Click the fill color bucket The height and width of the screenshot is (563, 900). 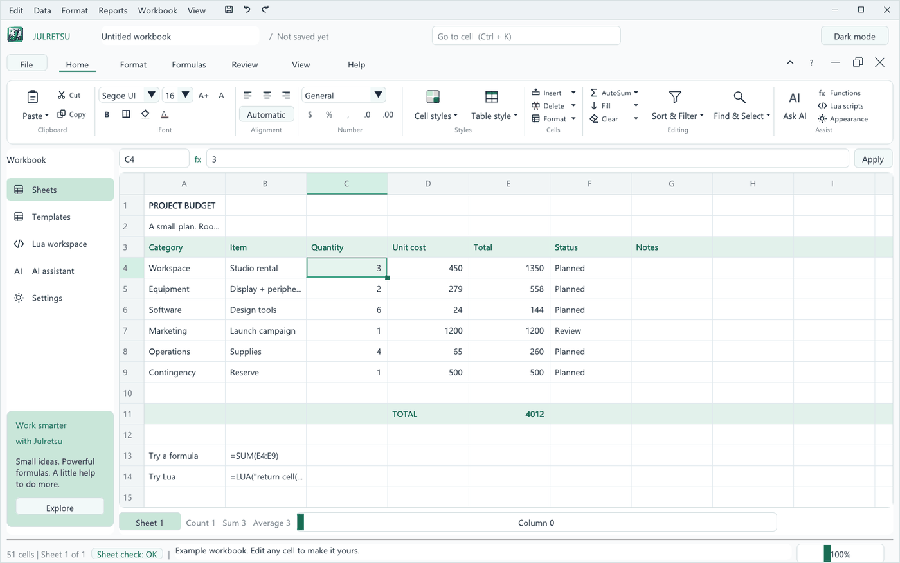click(145, 114)
